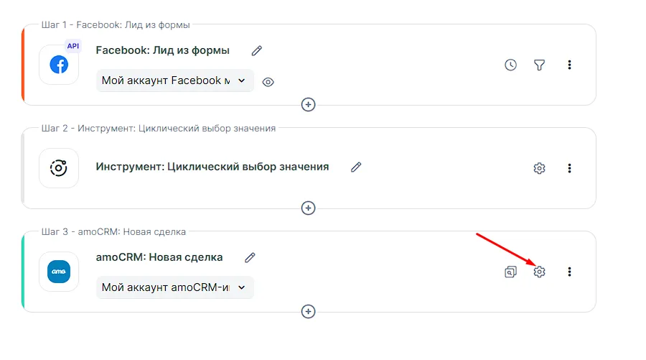Add a step after amoCRM: Новая сделка
The width and height of the screenshot is (646, 360).
[308, 311]
